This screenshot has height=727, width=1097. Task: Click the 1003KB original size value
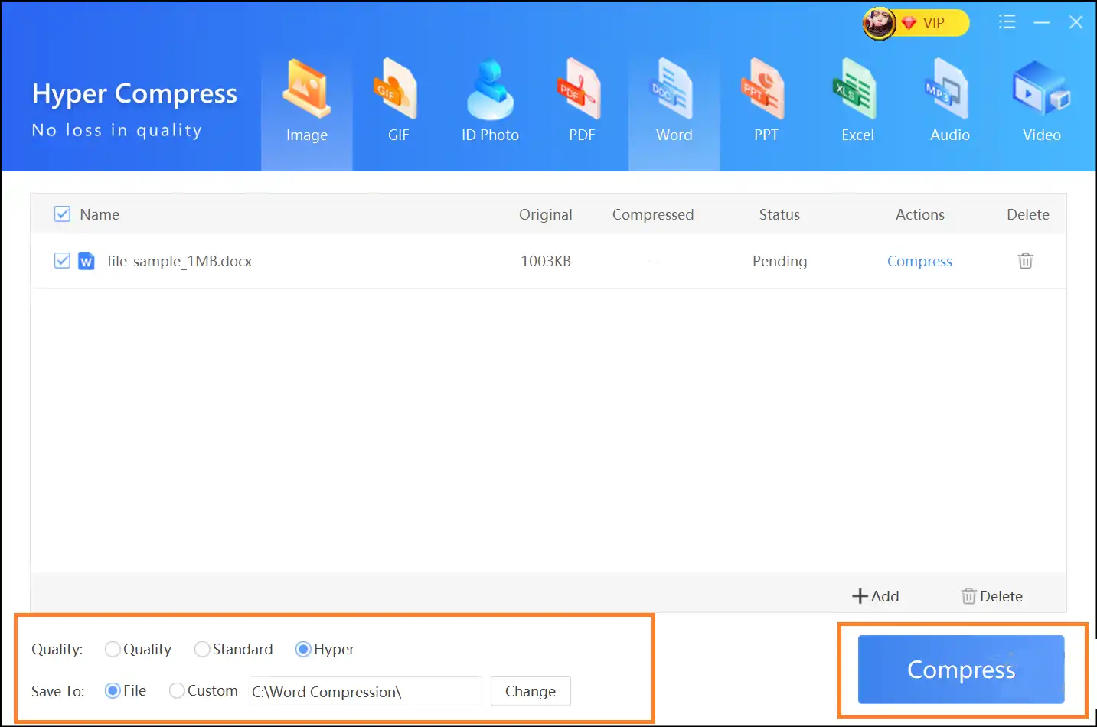tap(546, 261)
